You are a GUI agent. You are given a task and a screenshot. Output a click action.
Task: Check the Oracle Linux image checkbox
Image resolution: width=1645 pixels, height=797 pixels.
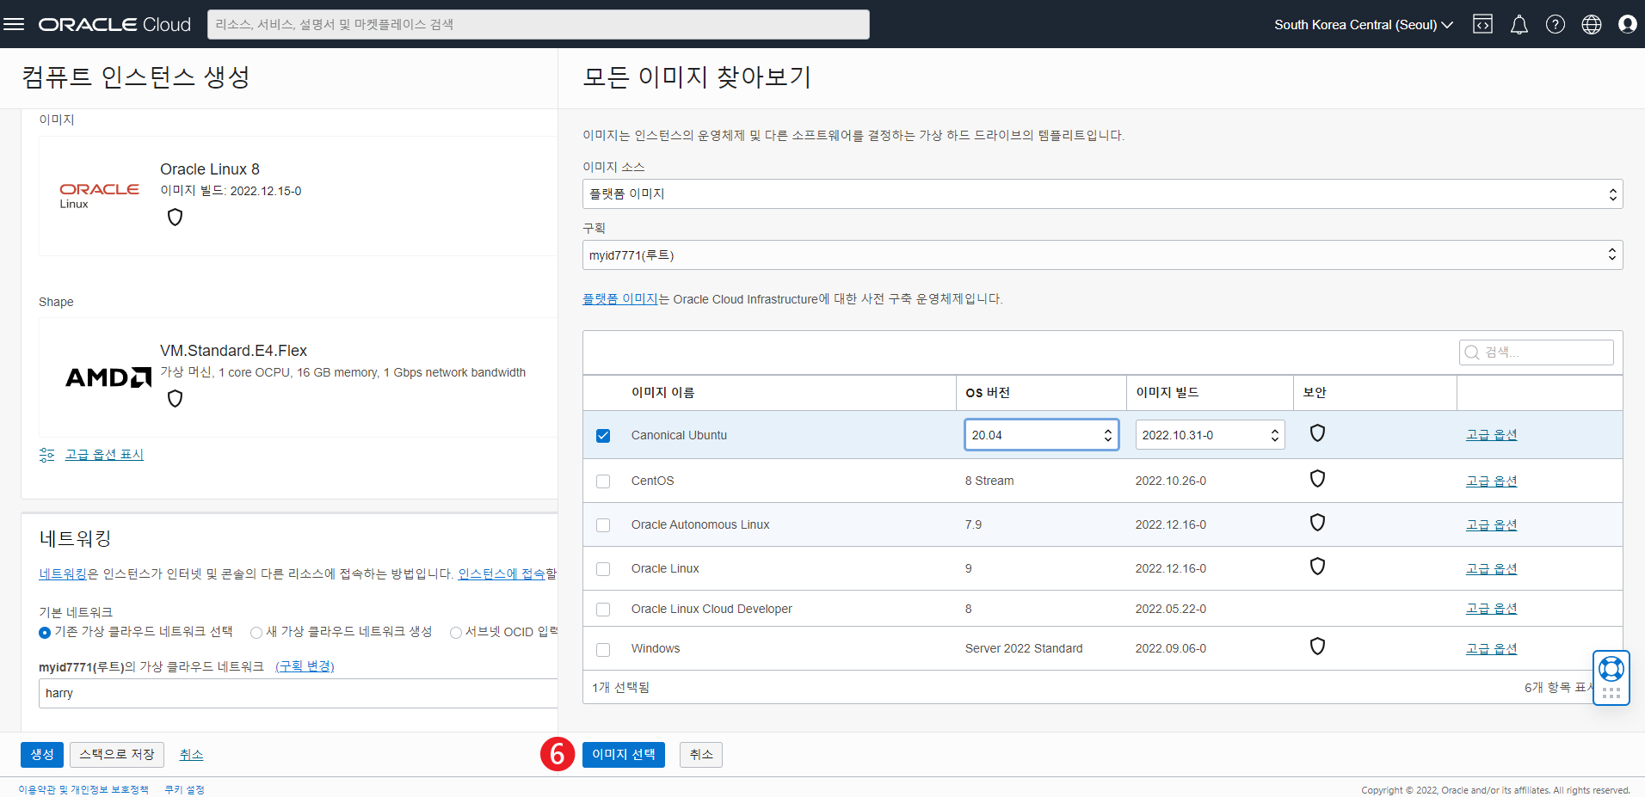603,569
